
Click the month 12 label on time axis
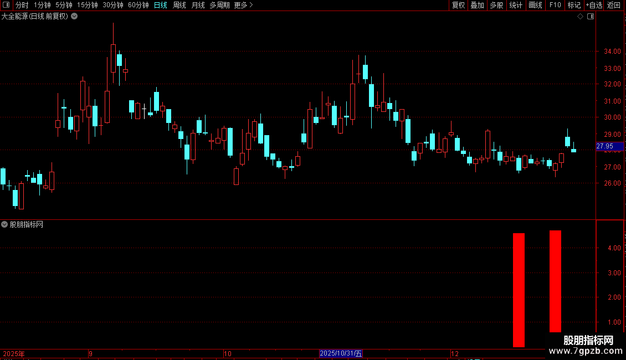click(455, 353)
